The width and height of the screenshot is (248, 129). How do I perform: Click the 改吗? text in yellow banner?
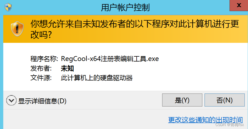pyautogui.click(x=41, y=35)
